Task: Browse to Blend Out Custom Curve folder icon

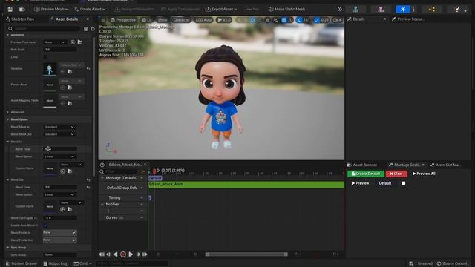Action: 70,209
